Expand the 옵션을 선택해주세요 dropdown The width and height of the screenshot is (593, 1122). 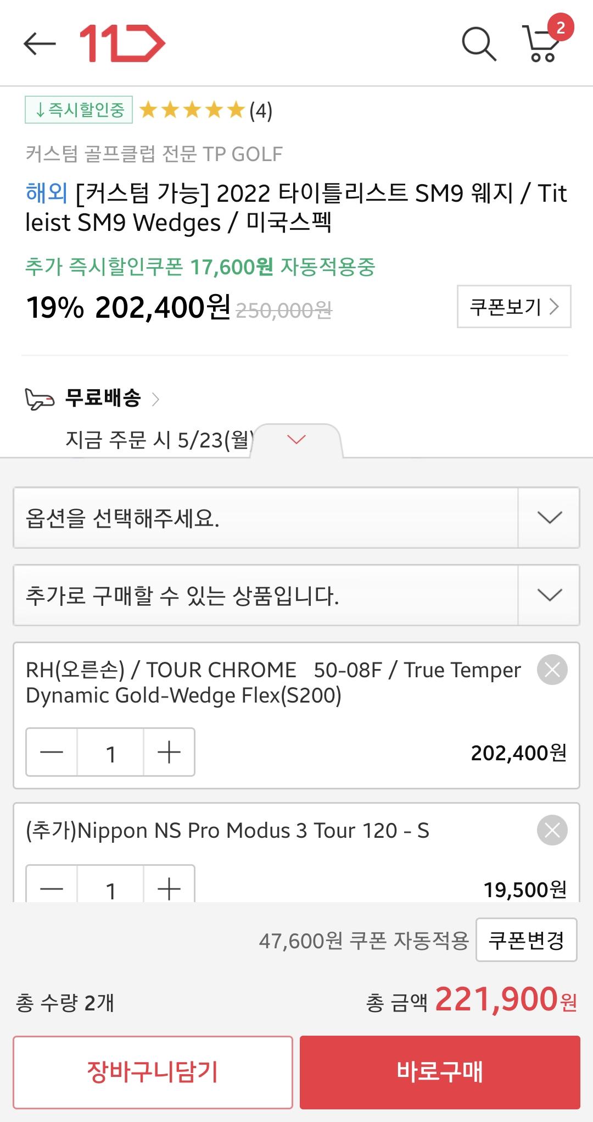point(296,517)
